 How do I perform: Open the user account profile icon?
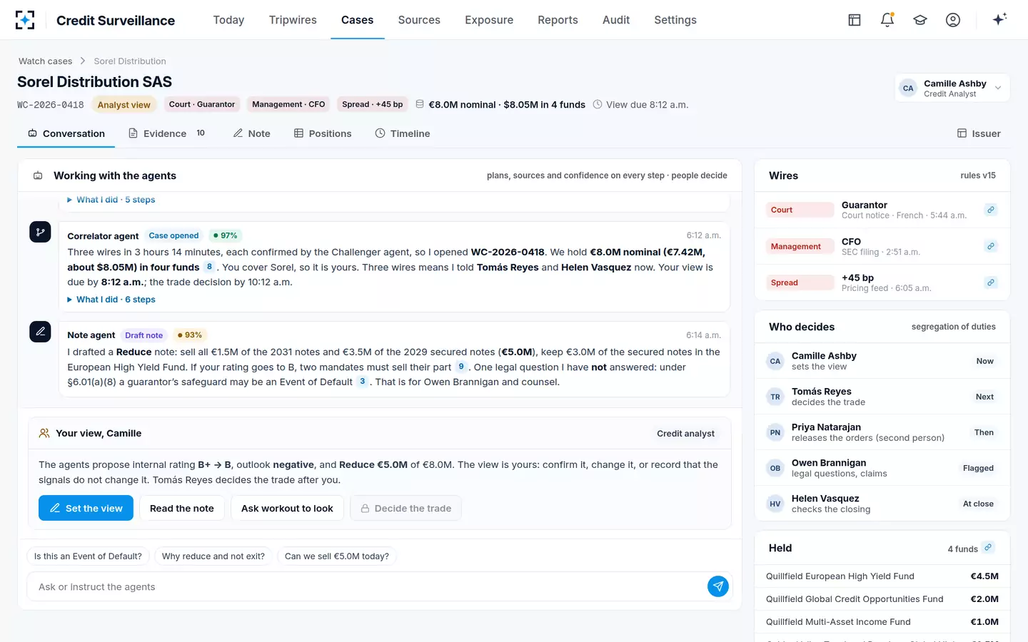tap(953, 20)
